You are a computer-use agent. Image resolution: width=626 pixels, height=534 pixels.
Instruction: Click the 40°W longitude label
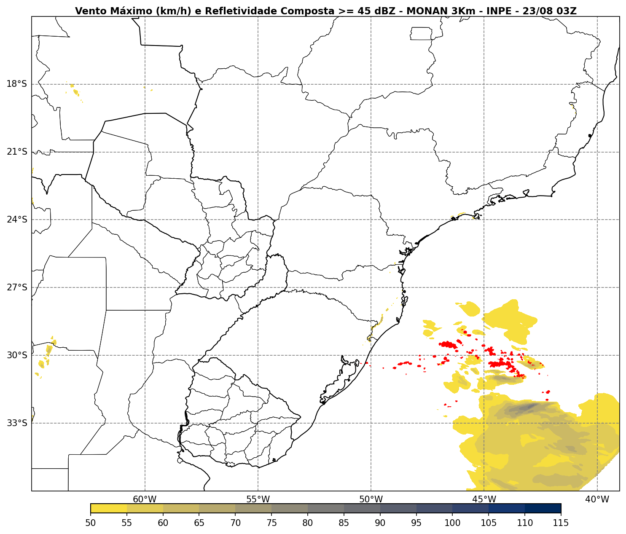coord(597,499)
